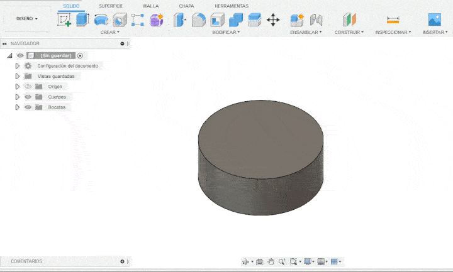453x272 pixels.
Task: Click the Move/Copy arrows icon
Action: point(273,20)
